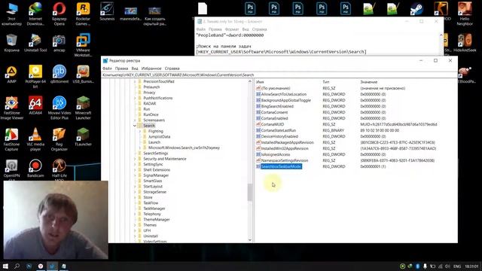Expand the Themes registry key

[x=135, y=225]
